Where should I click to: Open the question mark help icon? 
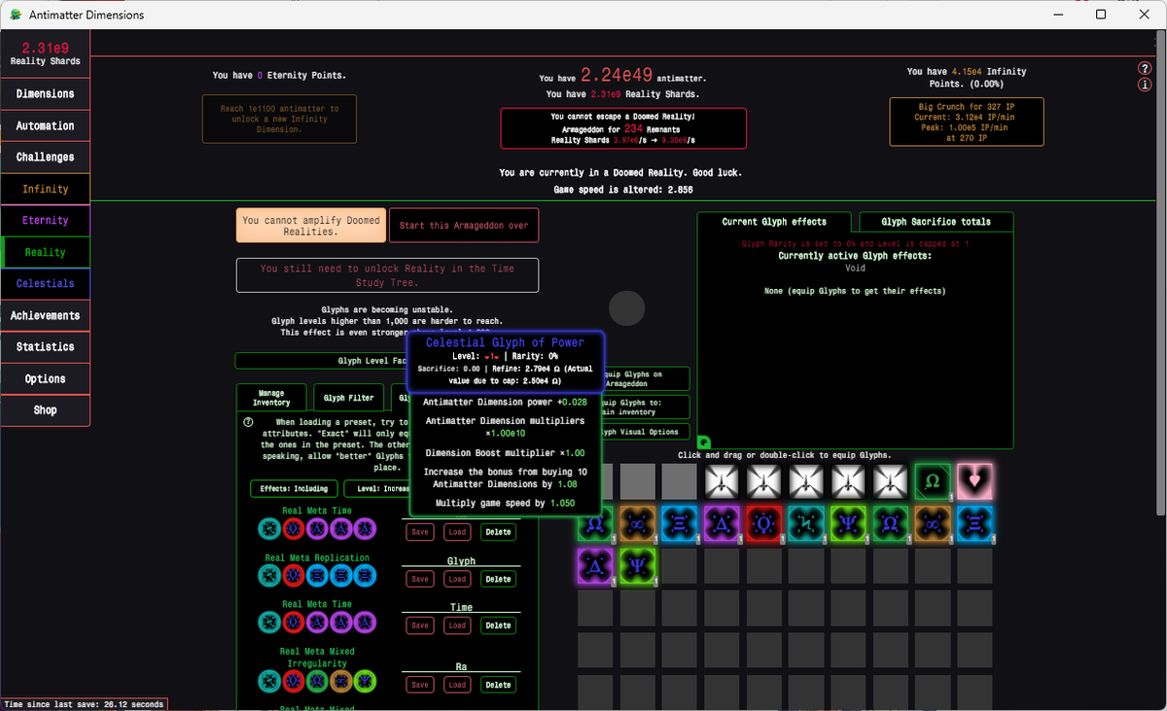click(x=1145, y=68)
